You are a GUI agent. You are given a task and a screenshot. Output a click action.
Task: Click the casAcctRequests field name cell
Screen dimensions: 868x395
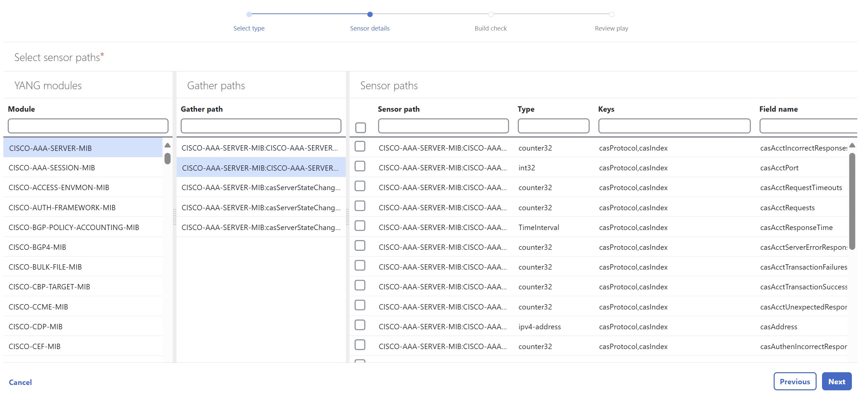(x=787, y=208)
